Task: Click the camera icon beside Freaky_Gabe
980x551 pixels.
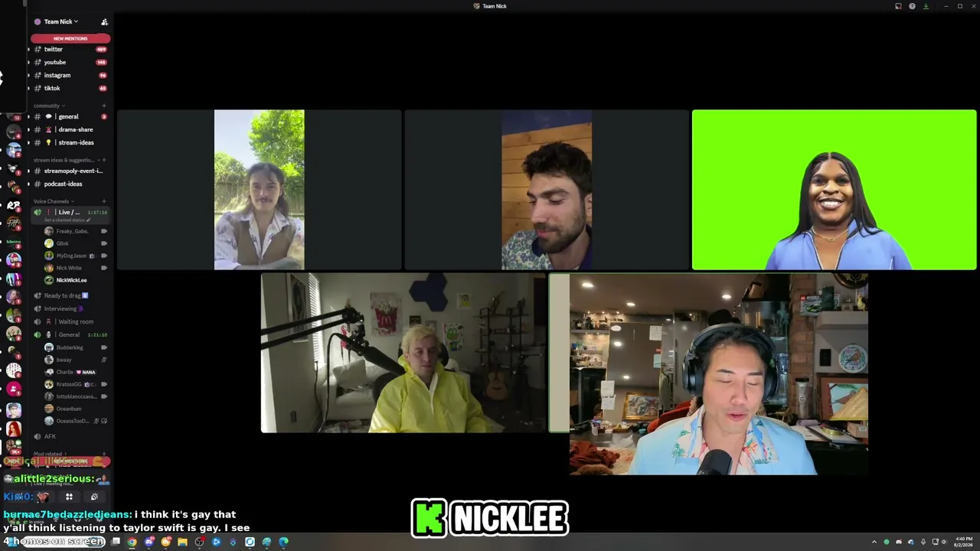Action: (104, 231)
